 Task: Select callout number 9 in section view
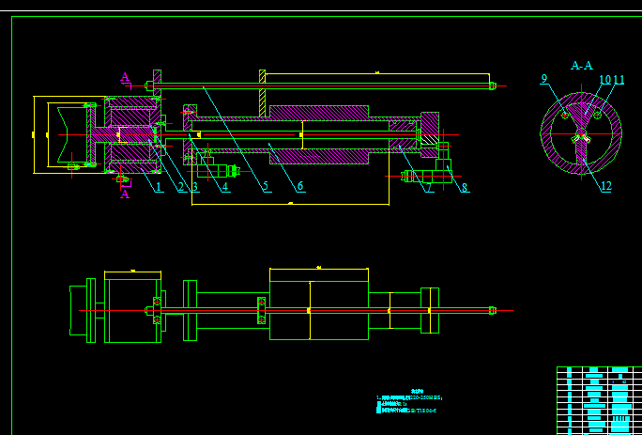click(543, 79)
